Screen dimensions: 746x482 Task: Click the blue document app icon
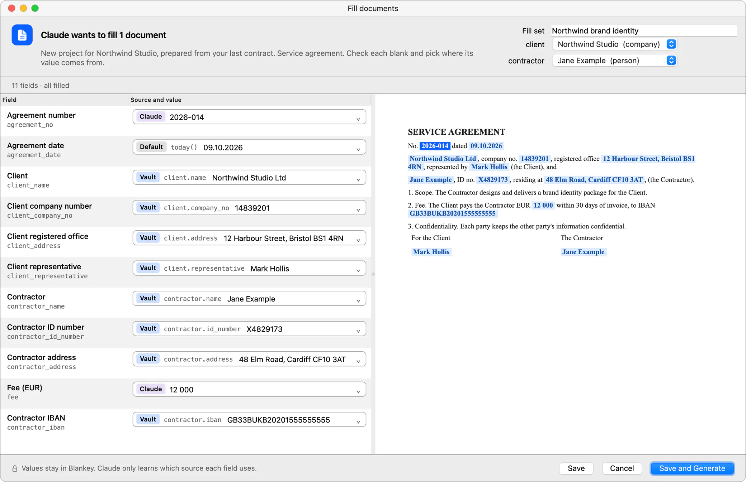click(22, 35)
